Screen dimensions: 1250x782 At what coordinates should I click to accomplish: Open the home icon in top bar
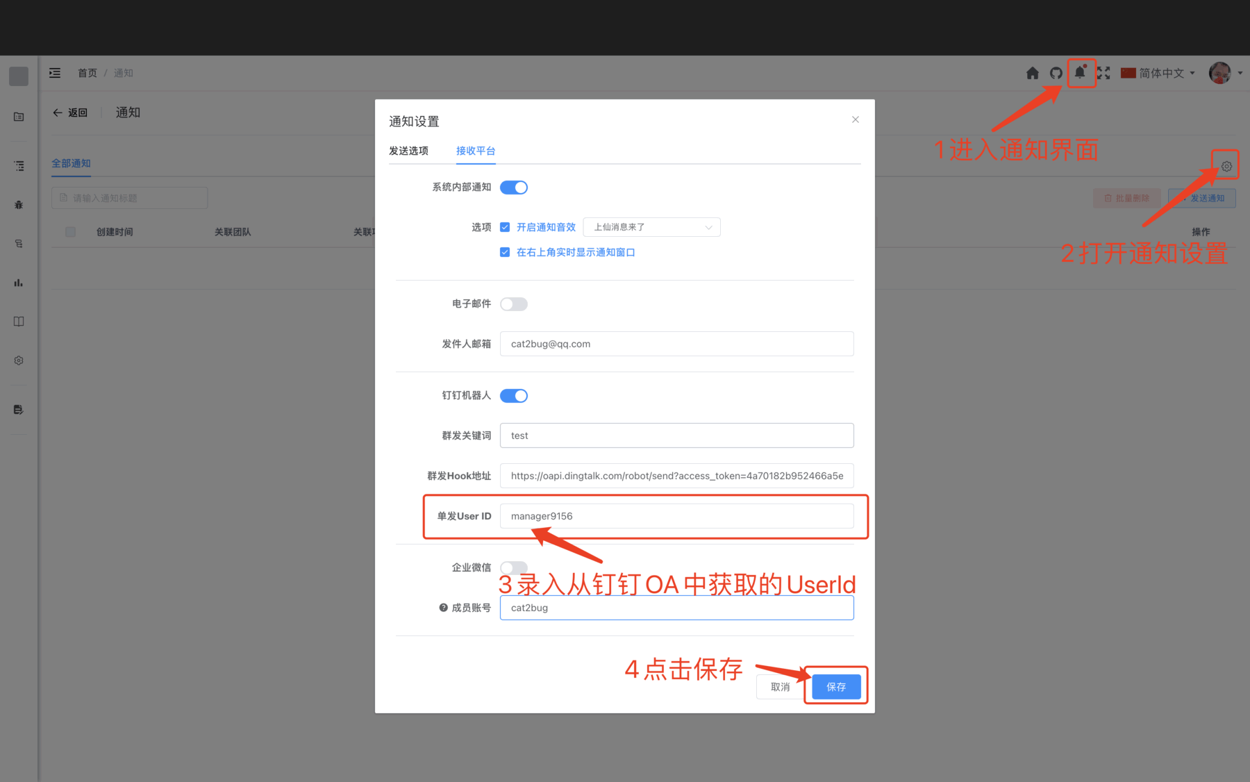click(1033, 73)
